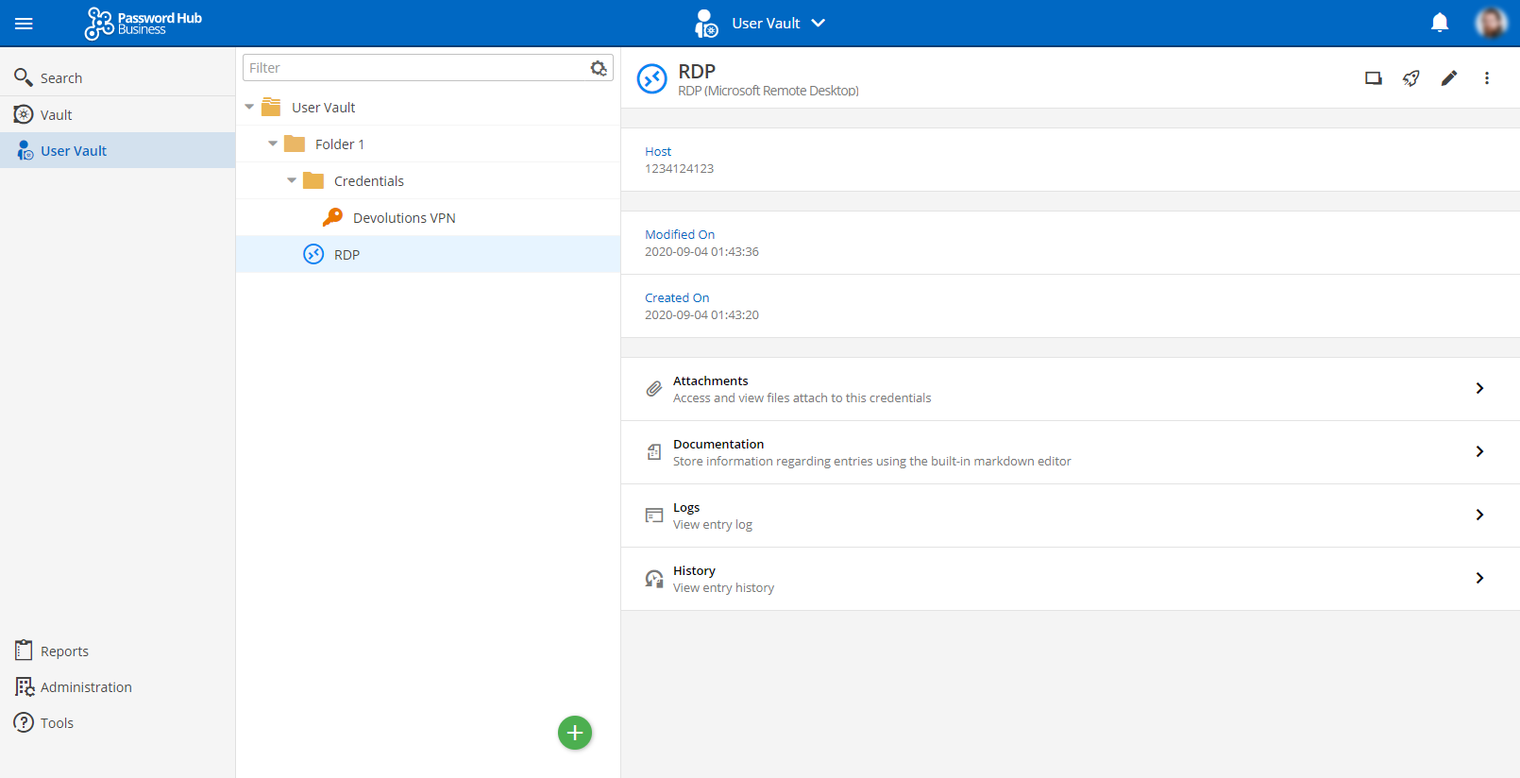
Task: Open the hamburger navigation menu
Action: click(24, 24)
